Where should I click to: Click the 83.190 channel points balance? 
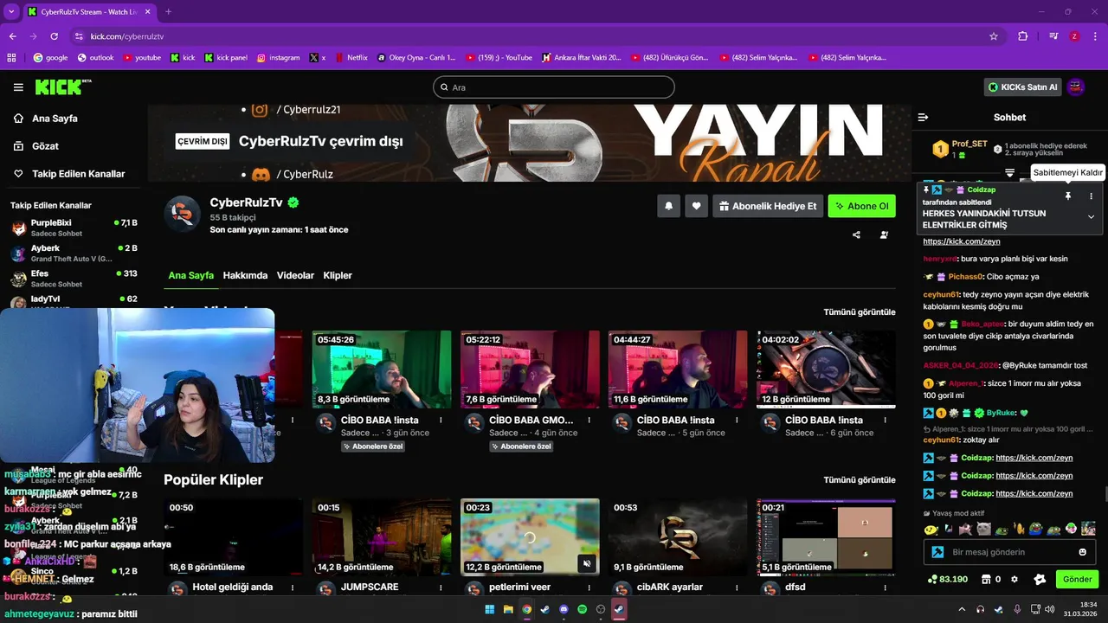948,579
